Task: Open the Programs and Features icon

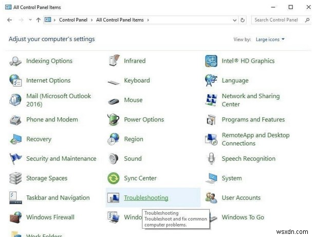Action: [x=211, y=120]
